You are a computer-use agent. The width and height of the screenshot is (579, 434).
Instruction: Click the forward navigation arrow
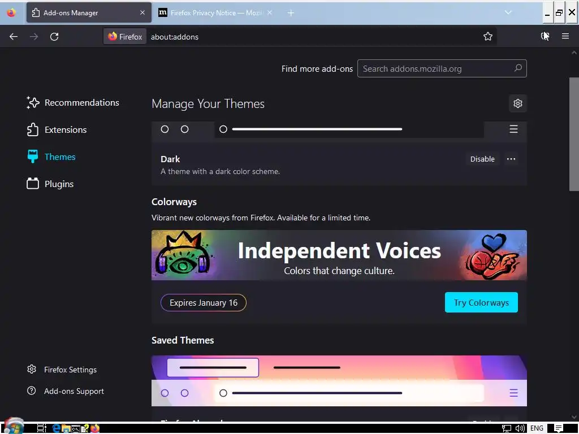click(x=34, y=37)
